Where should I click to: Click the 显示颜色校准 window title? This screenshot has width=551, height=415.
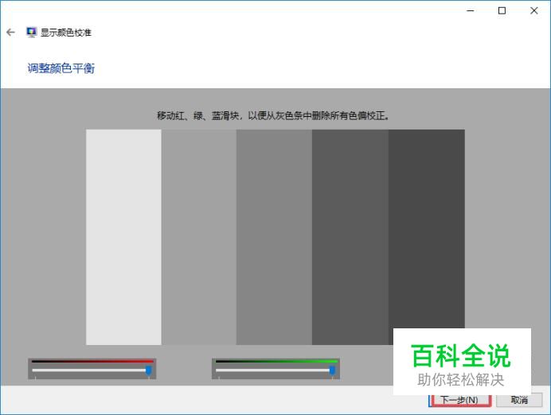(66, 33)
